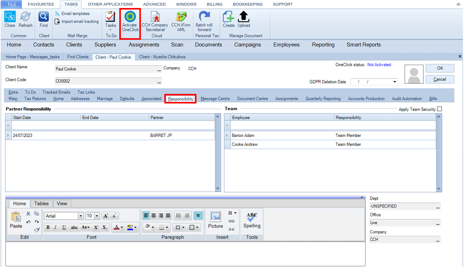This screenshot has width=464, height=267.
Task: Switch to the Responsibility tab
Action: pyautogui.click(x=181, y=99)
